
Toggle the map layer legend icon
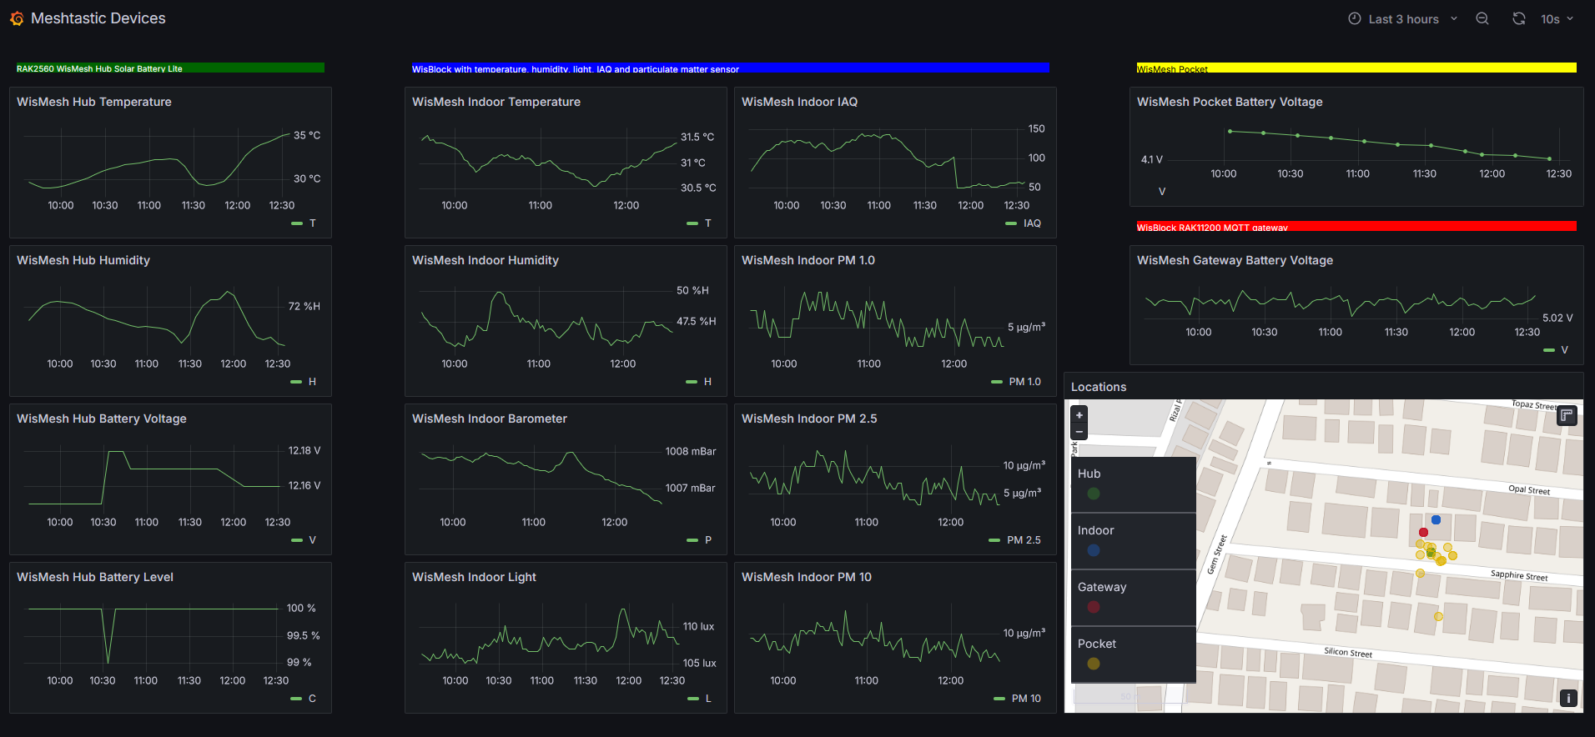point(1567,415)
